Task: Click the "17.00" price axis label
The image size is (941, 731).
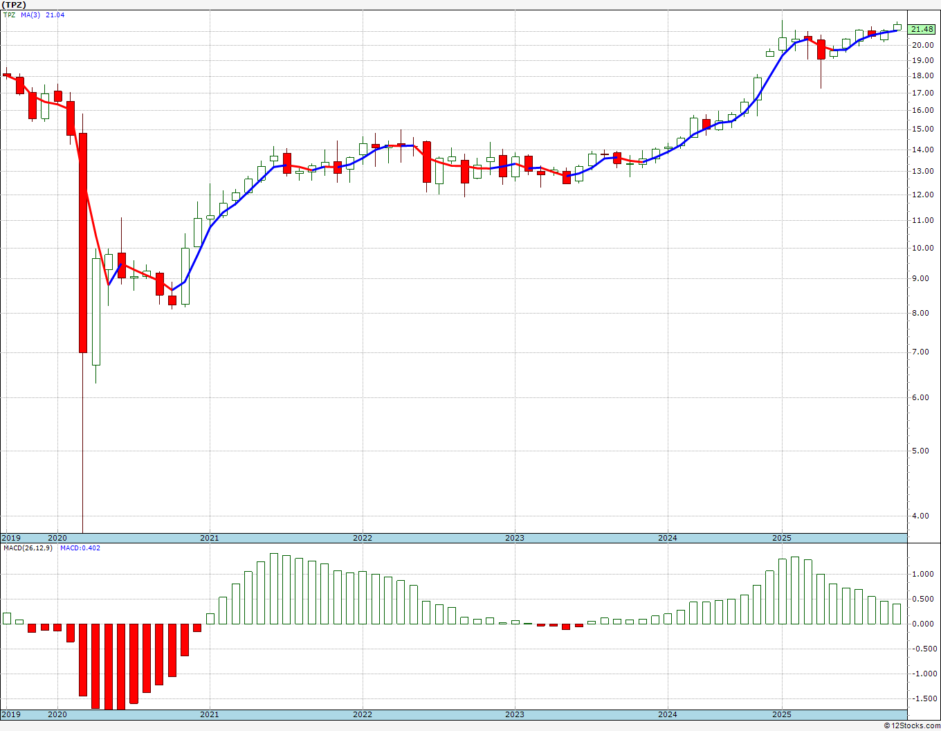Action: 922,93
